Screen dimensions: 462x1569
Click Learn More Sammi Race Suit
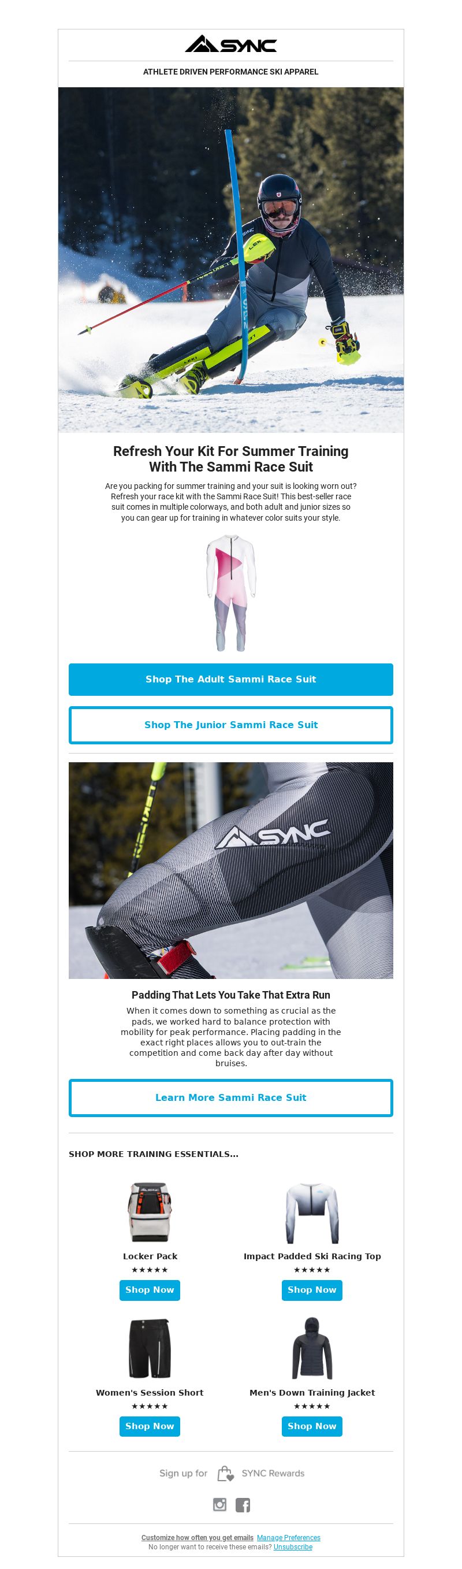click(x=230, y=1097)
